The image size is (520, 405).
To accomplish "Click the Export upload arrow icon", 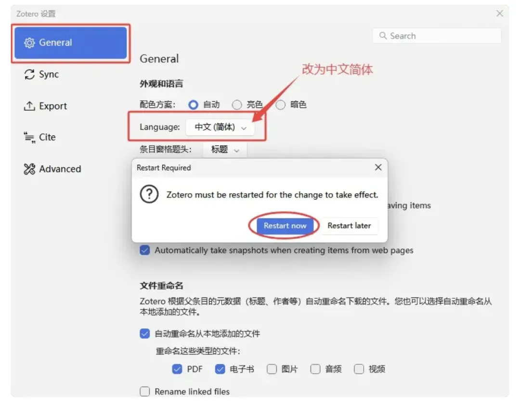I will 29,106.
